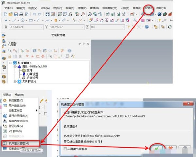
Task: Click the Y coordinate input field
Action: pos(67,27)
